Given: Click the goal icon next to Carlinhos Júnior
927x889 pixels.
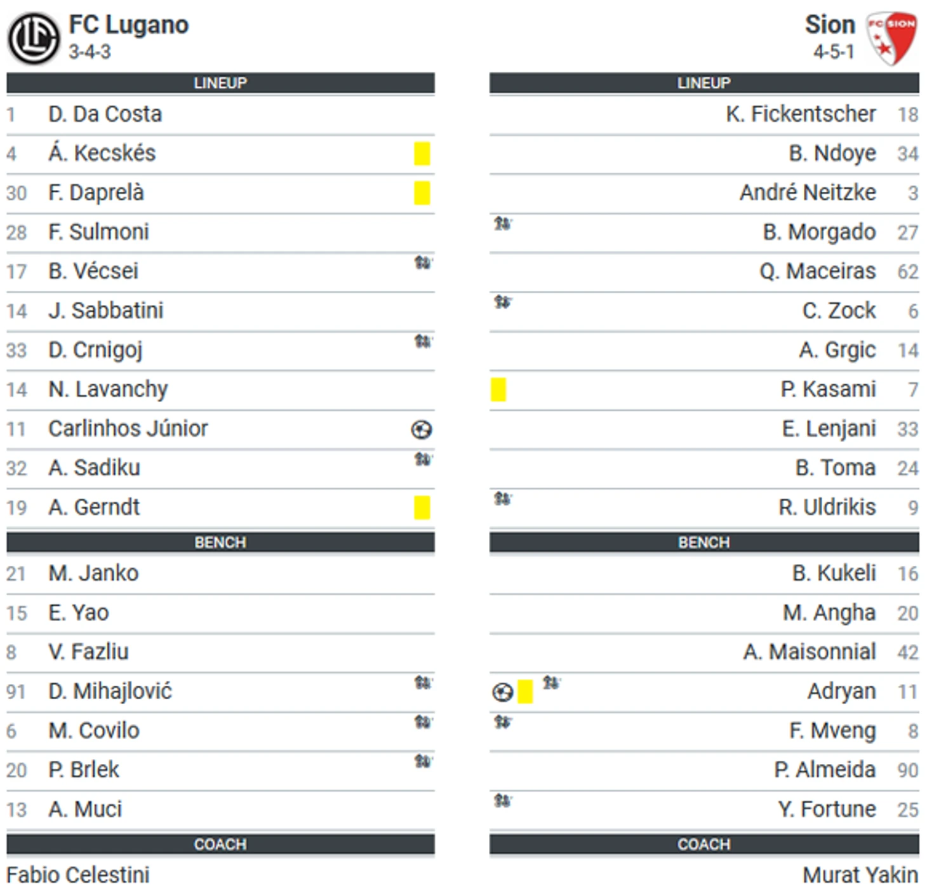Looking at the screenshot, I should pos(422,430).
